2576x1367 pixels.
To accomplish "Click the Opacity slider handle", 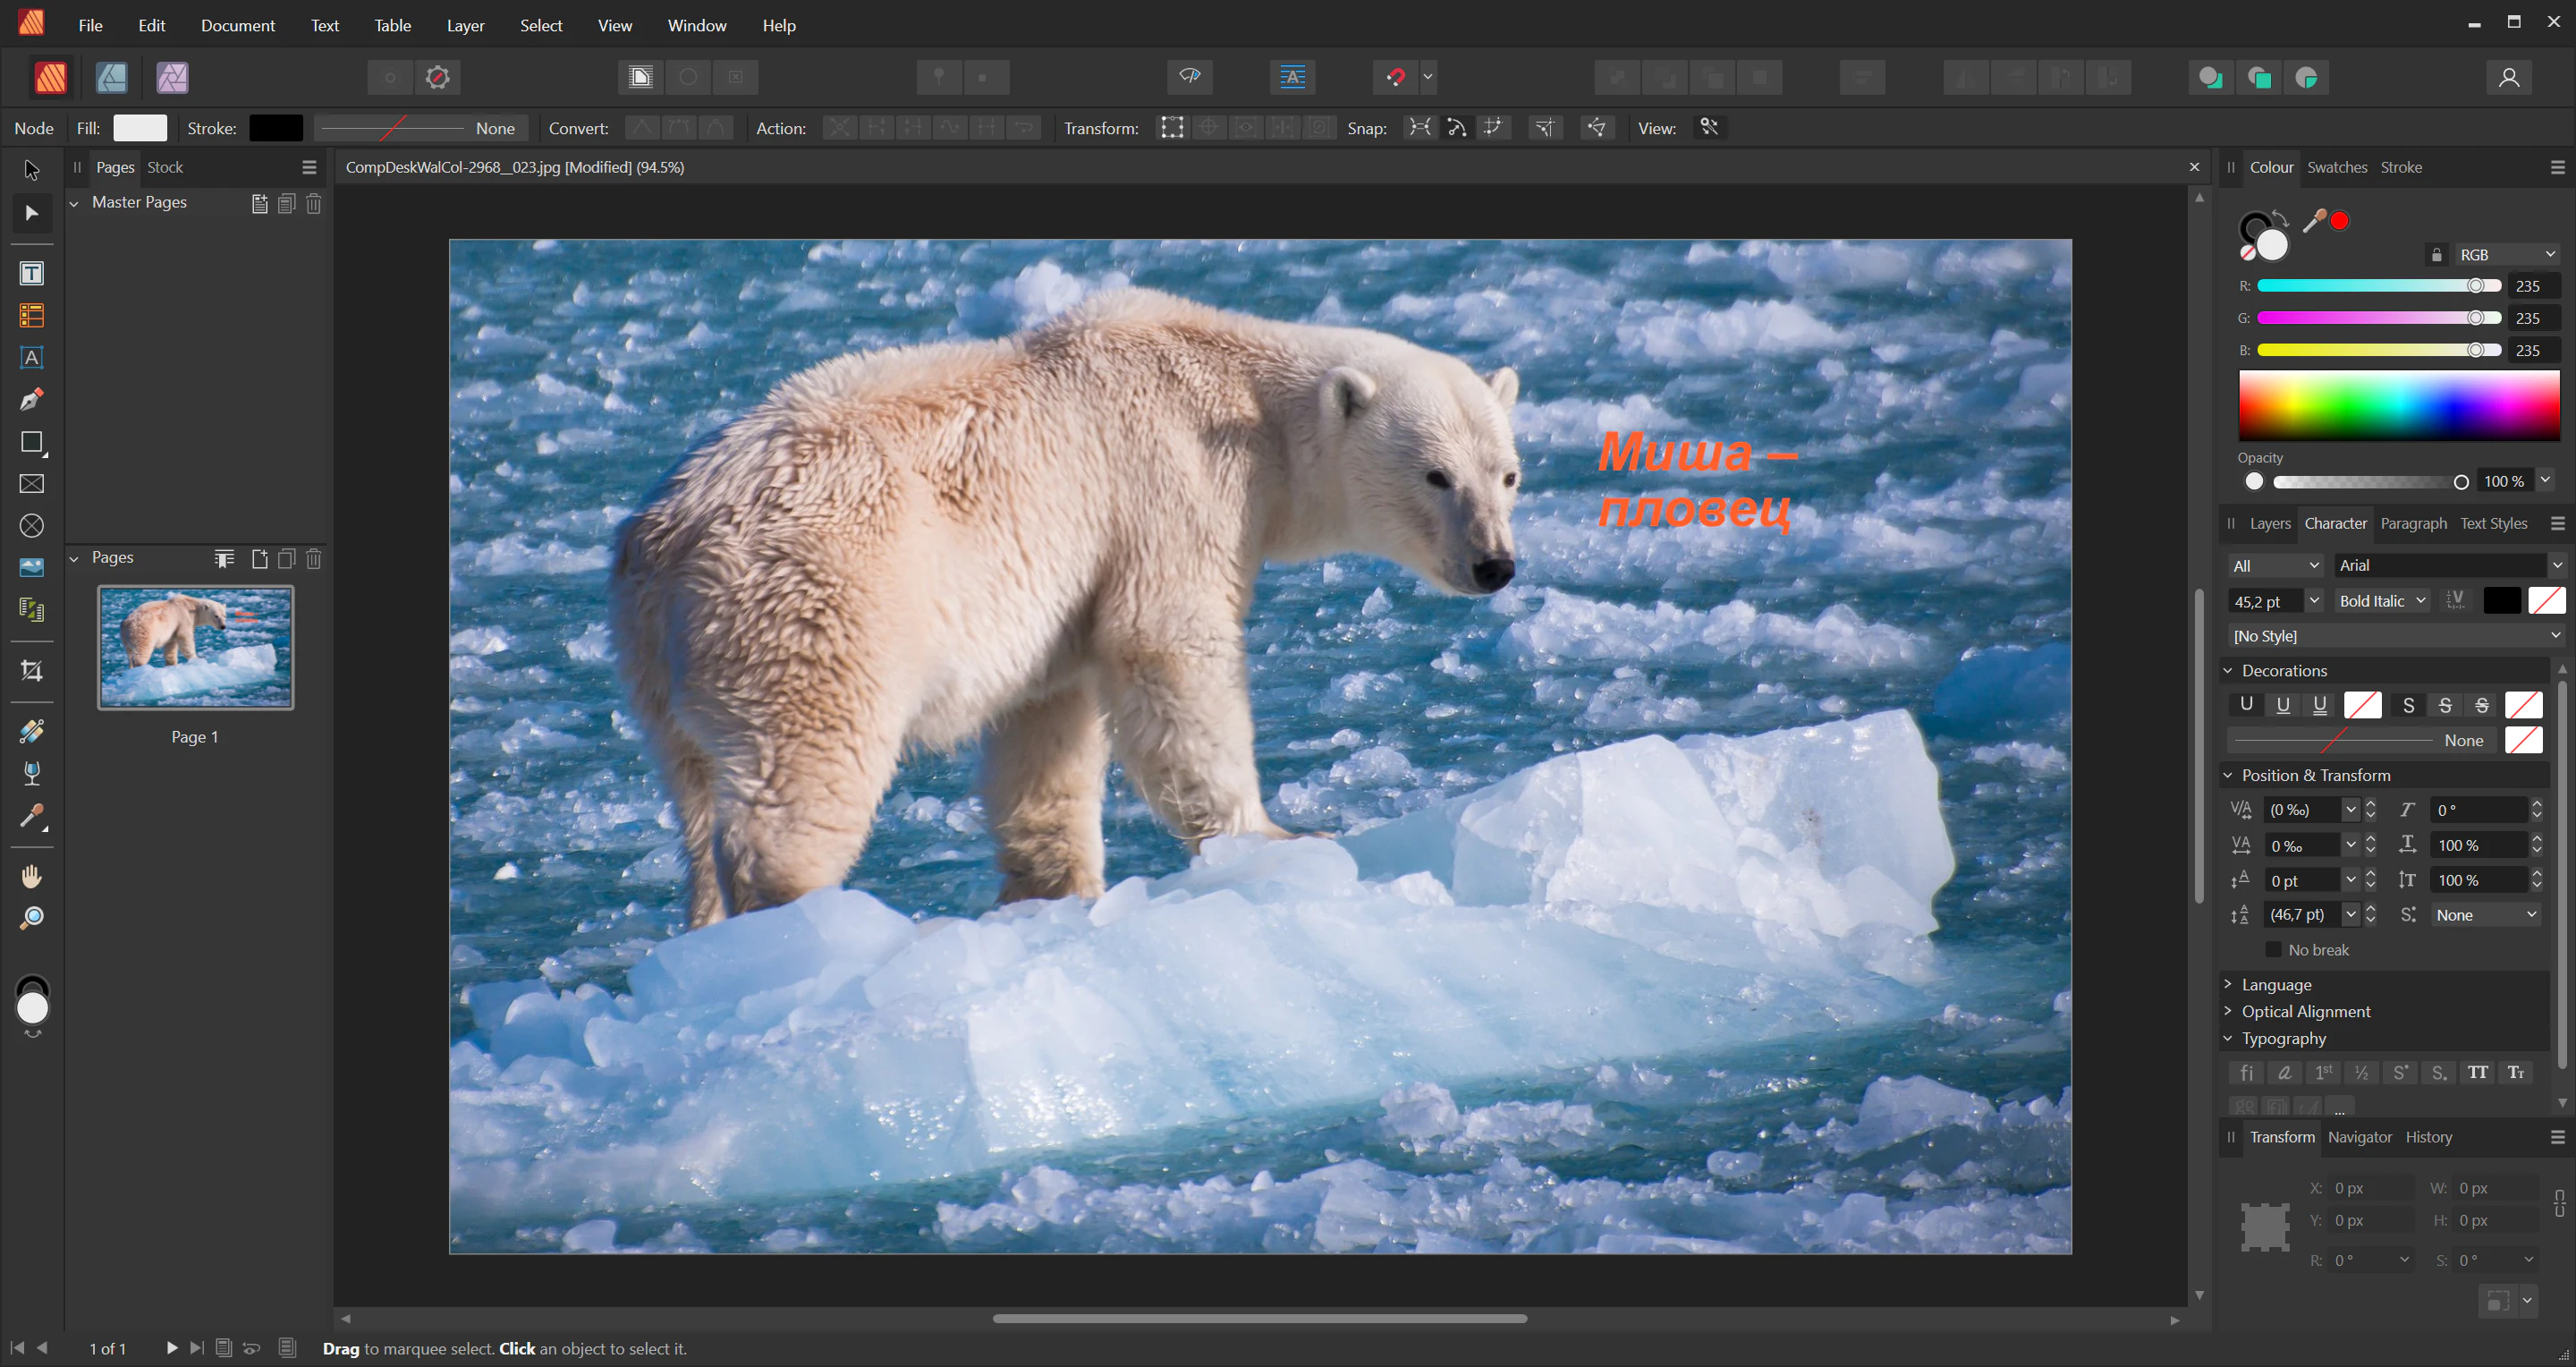I will click(x=2461, y=482).
